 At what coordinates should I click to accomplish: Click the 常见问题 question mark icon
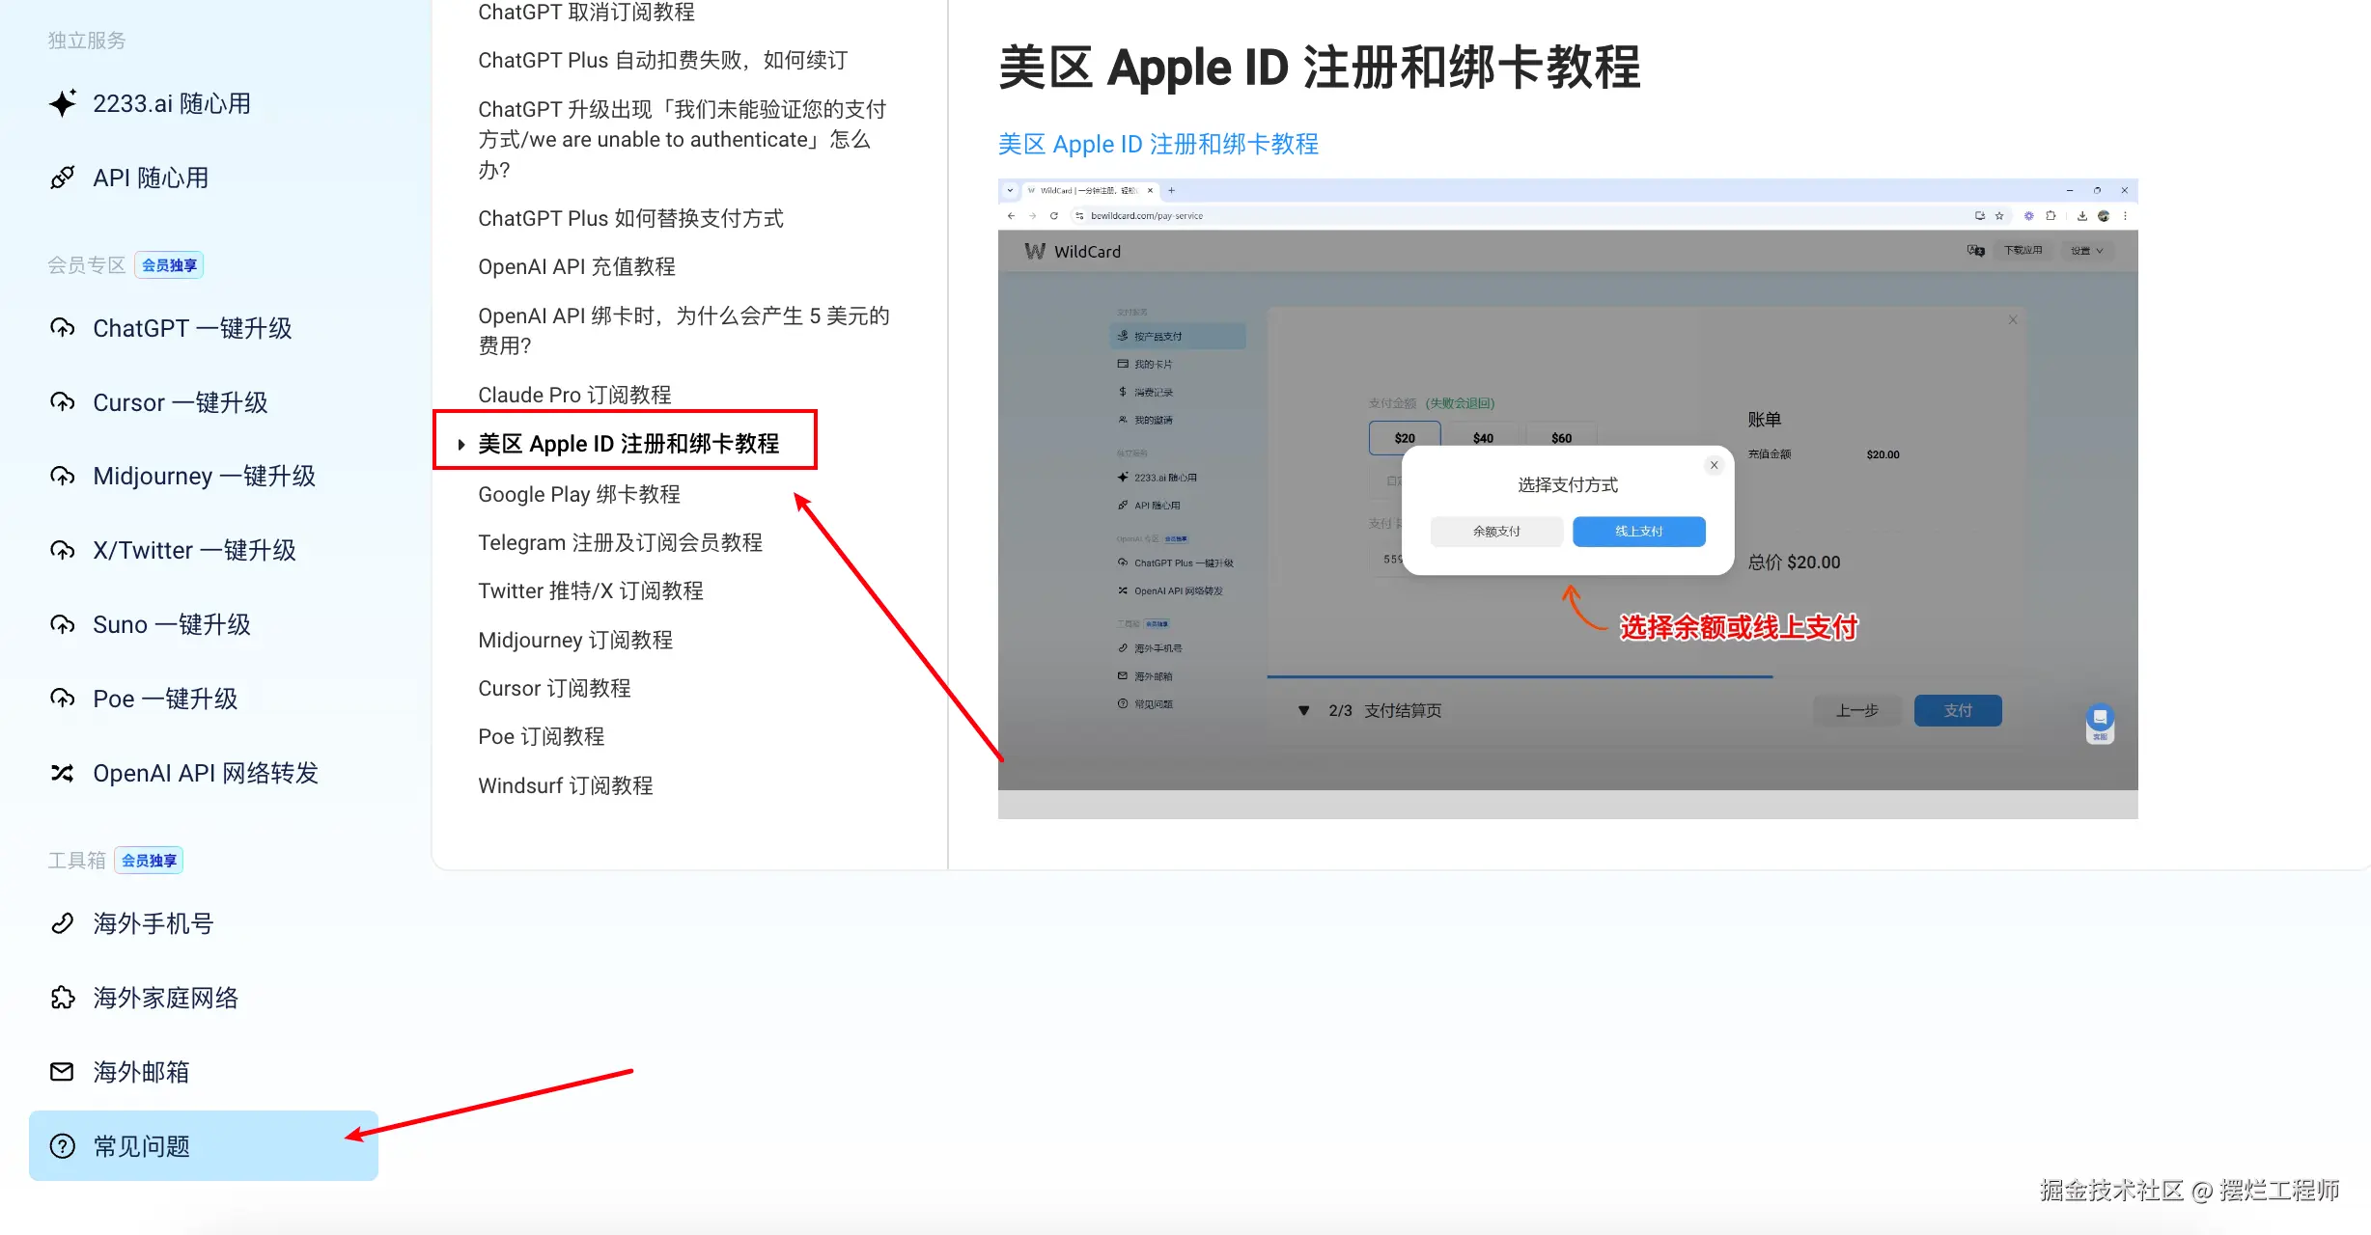(63, 1146)
